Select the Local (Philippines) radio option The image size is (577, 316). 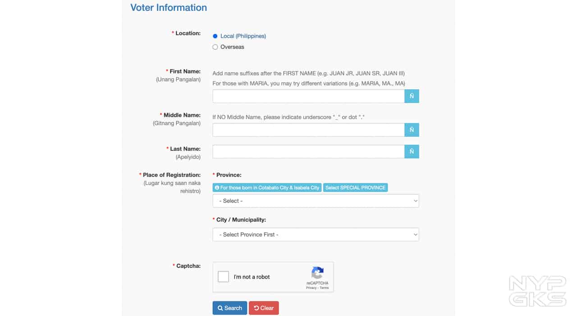(x=215, y=36)
